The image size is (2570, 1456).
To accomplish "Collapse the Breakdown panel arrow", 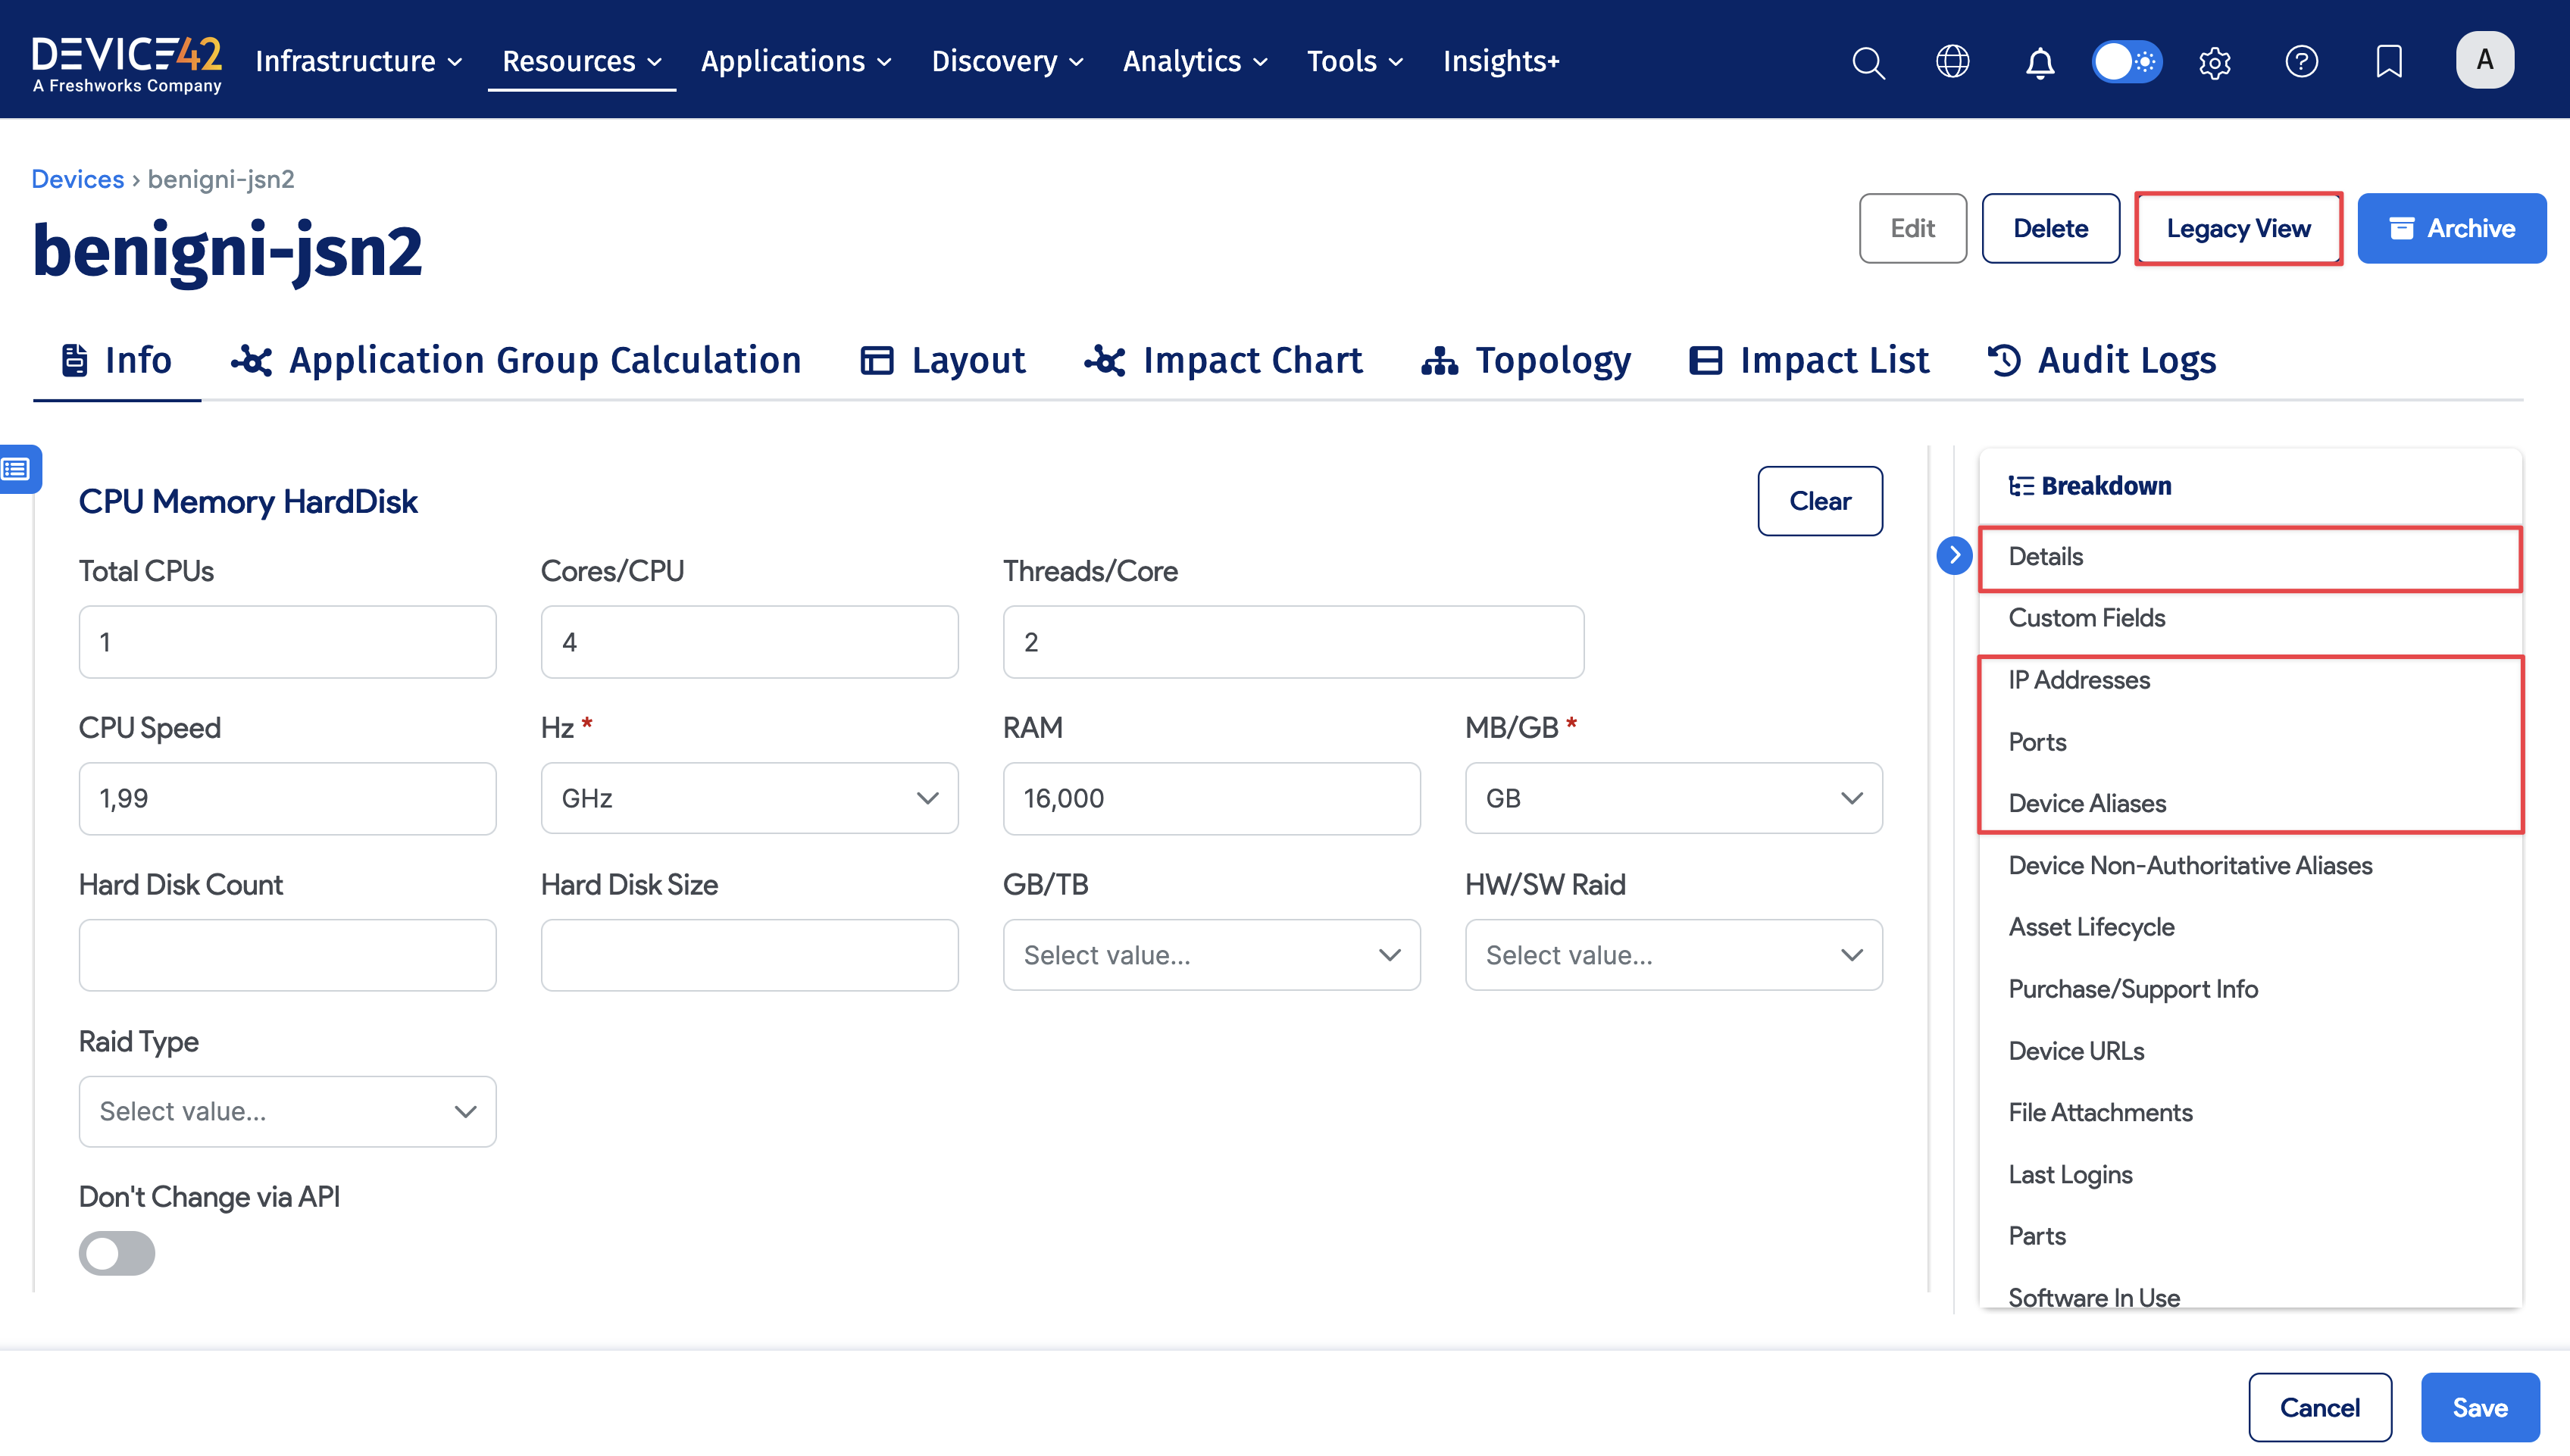I will click(x=1954, y=555).
